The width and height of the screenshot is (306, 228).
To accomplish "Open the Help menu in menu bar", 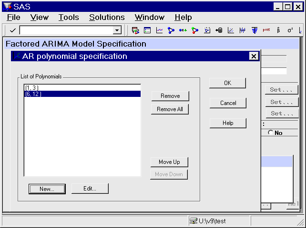I will (x=183, y=18).
